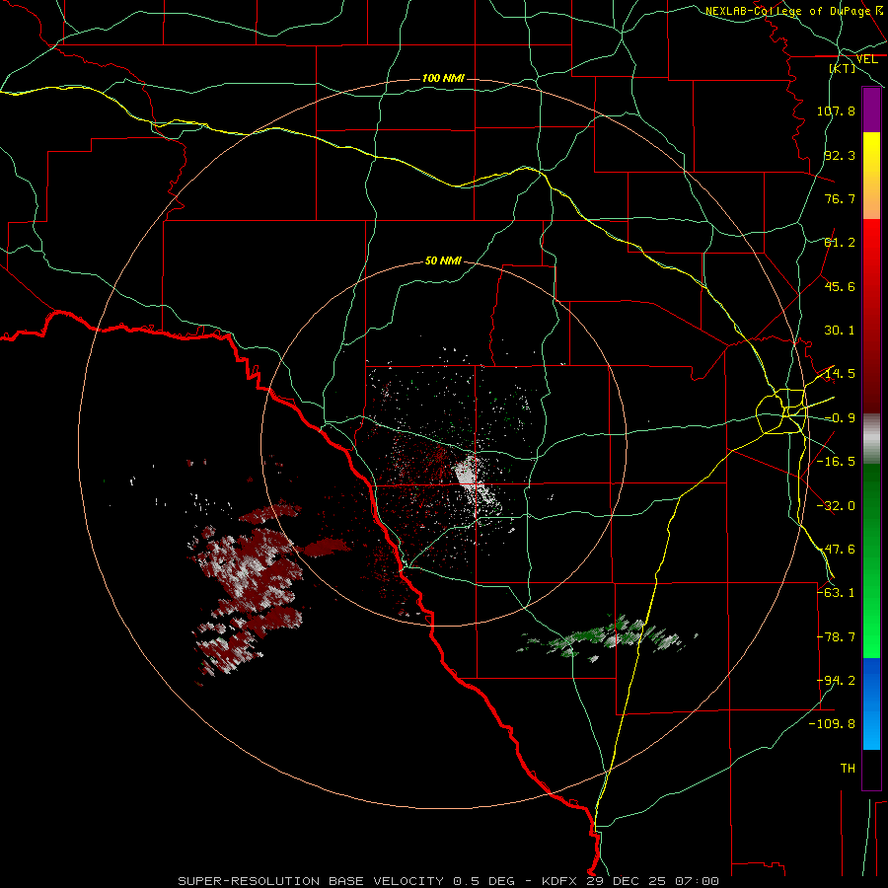The width and height of the screenshot is (888, 888).
Task: Click the -94.2 velocity scale value
Action: [836, 681]
